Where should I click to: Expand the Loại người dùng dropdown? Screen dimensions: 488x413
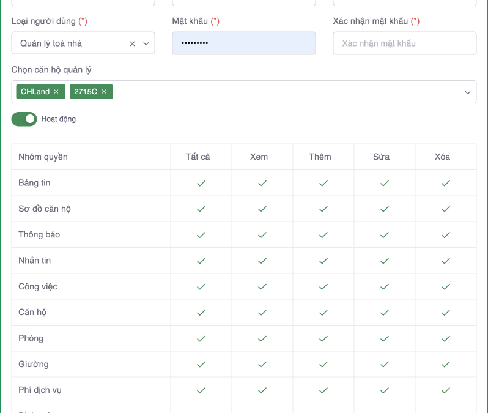pyautogui.click(x=146, y=43)
